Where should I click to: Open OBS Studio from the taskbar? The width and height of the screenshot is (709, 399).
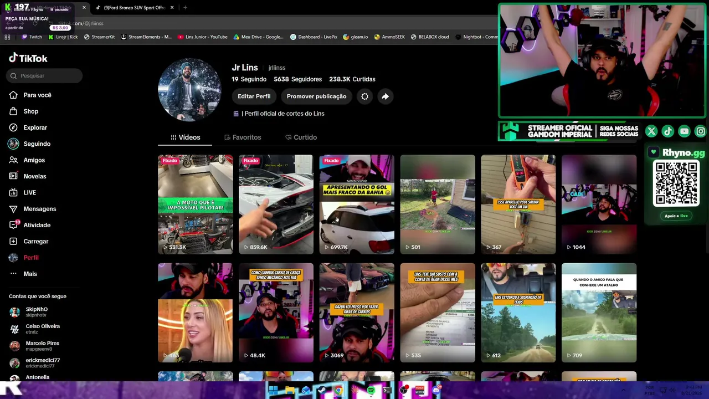(x=404, y=391)
